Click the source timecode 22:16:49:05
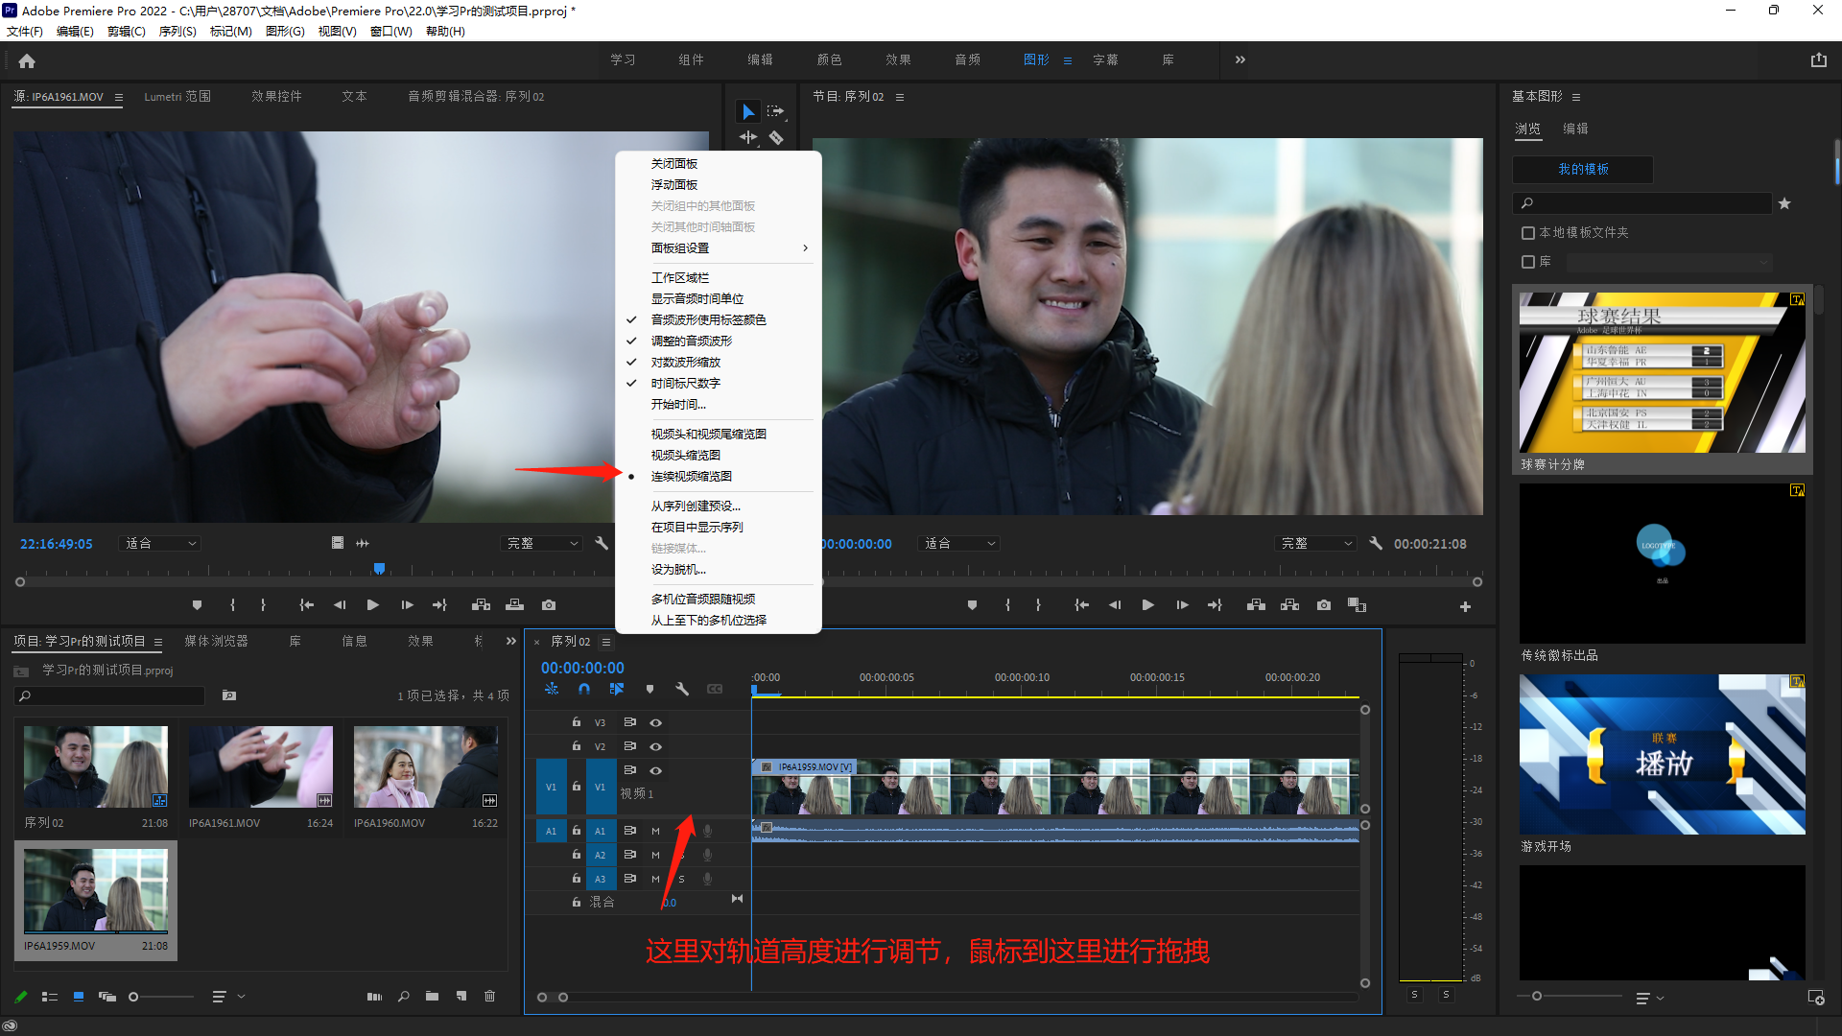 tap(57, 544)
